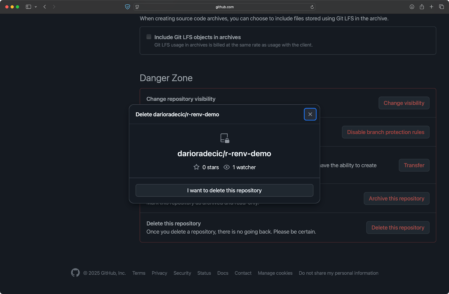Click the privacy shield icon
The width and height of the screenshot is (449, 294).
pos(127,7)
